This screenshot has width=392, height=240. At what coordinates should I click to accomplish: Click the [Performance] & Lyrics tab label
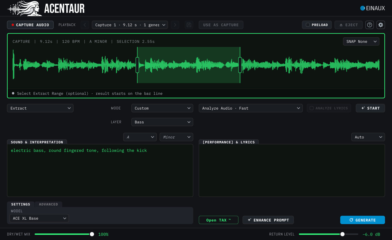pos(229,142)
